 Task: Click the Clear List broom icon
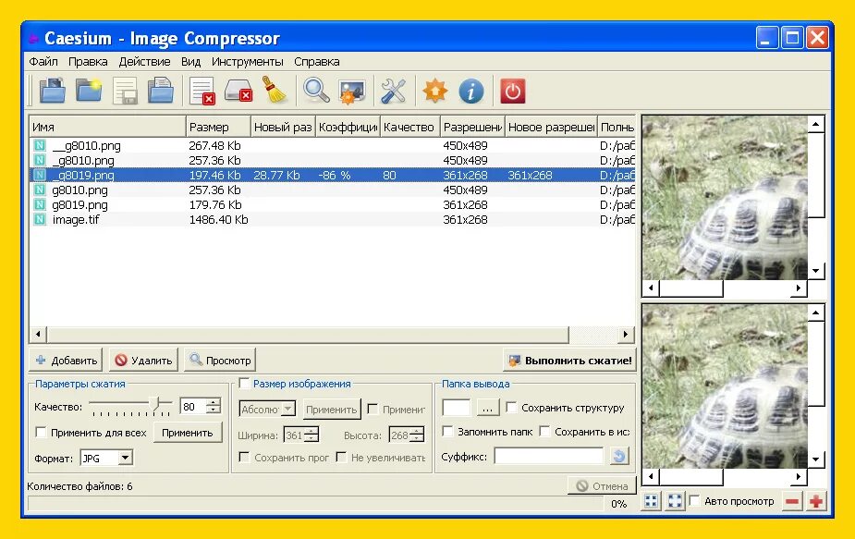coord(275,91)
